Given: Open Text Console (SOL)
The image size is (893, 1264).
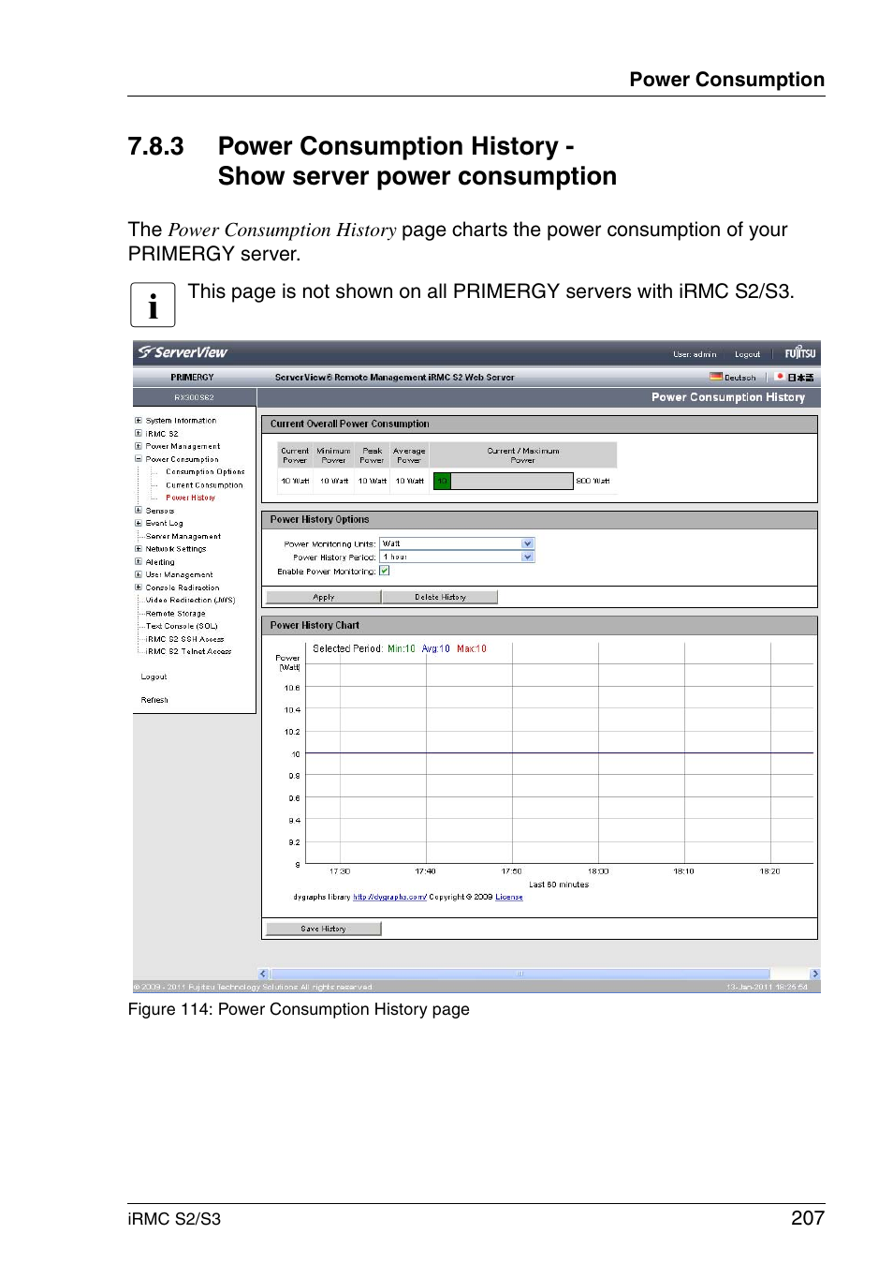Looking at the screenshot, I should point(182,626).
